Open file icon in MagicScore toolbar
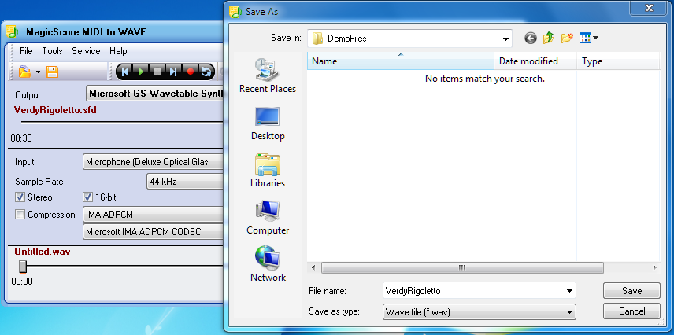 (25, 72)
